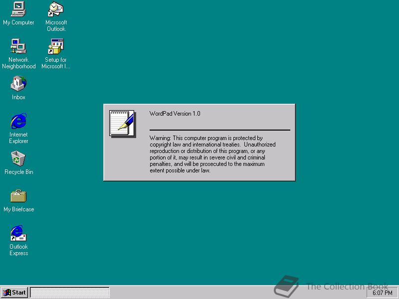Open the Start menu
Viewport: 399px width, 299px height.
[14, 293]
